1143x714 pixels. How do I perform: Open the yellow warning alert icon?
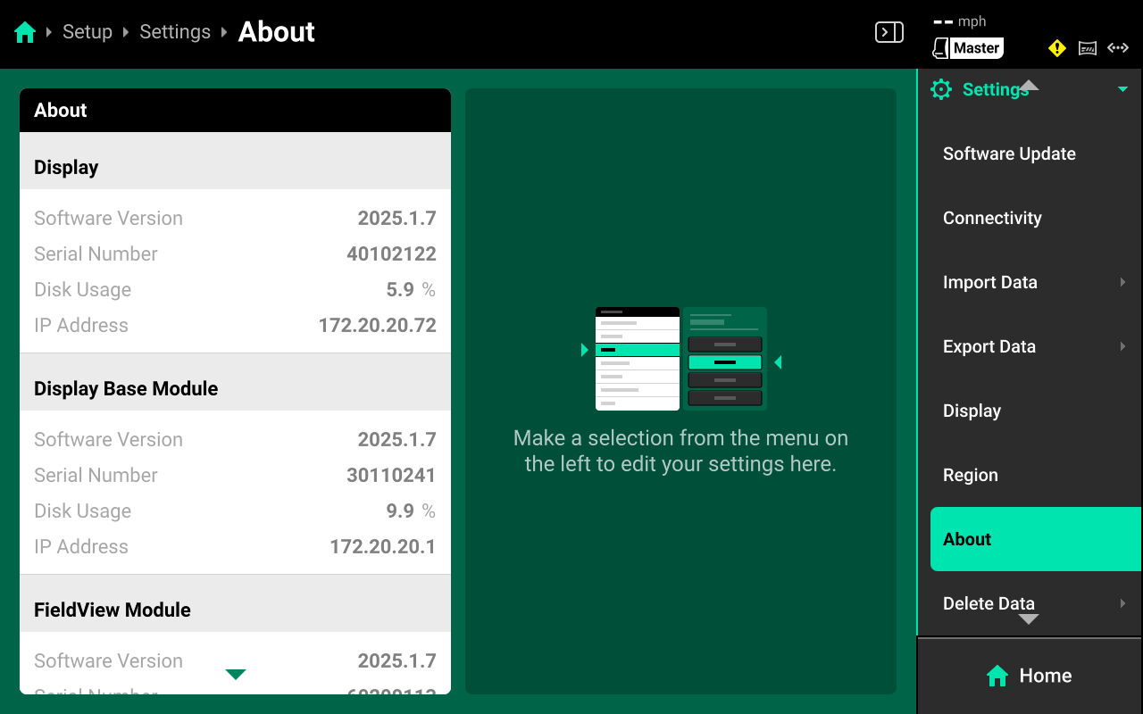1057,48
